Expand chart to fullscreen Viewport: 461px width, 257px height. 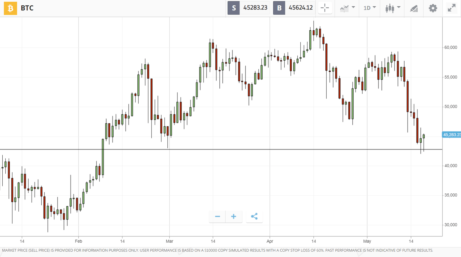(451, 8)
